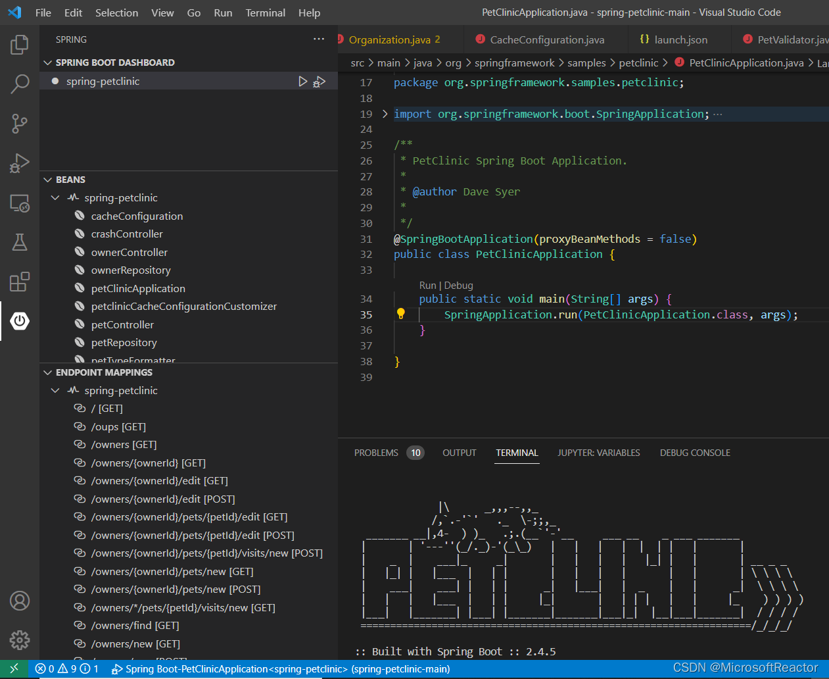The image size is (829, 679).
Task: Collapse the Beans section
Action: point(47,180)
